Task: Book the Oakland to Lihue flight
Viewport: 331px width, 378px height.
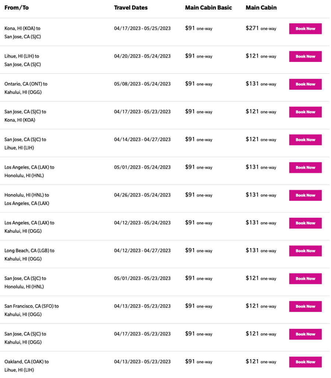Action: (305, 362)
